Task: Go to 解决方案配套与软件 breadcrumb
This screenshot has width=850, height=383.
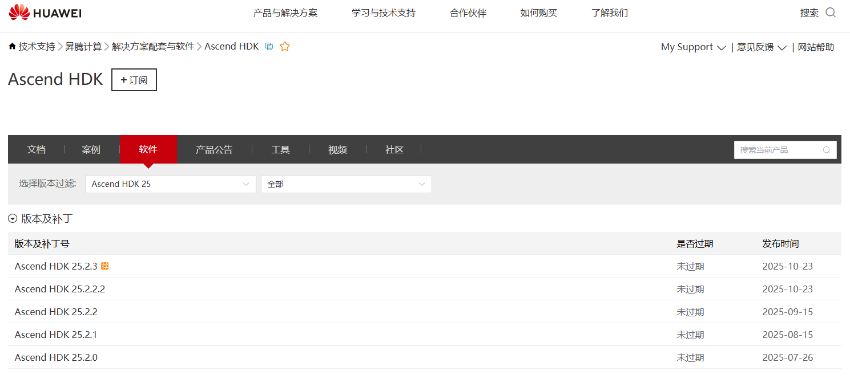Action: click(x=153, y=47)
